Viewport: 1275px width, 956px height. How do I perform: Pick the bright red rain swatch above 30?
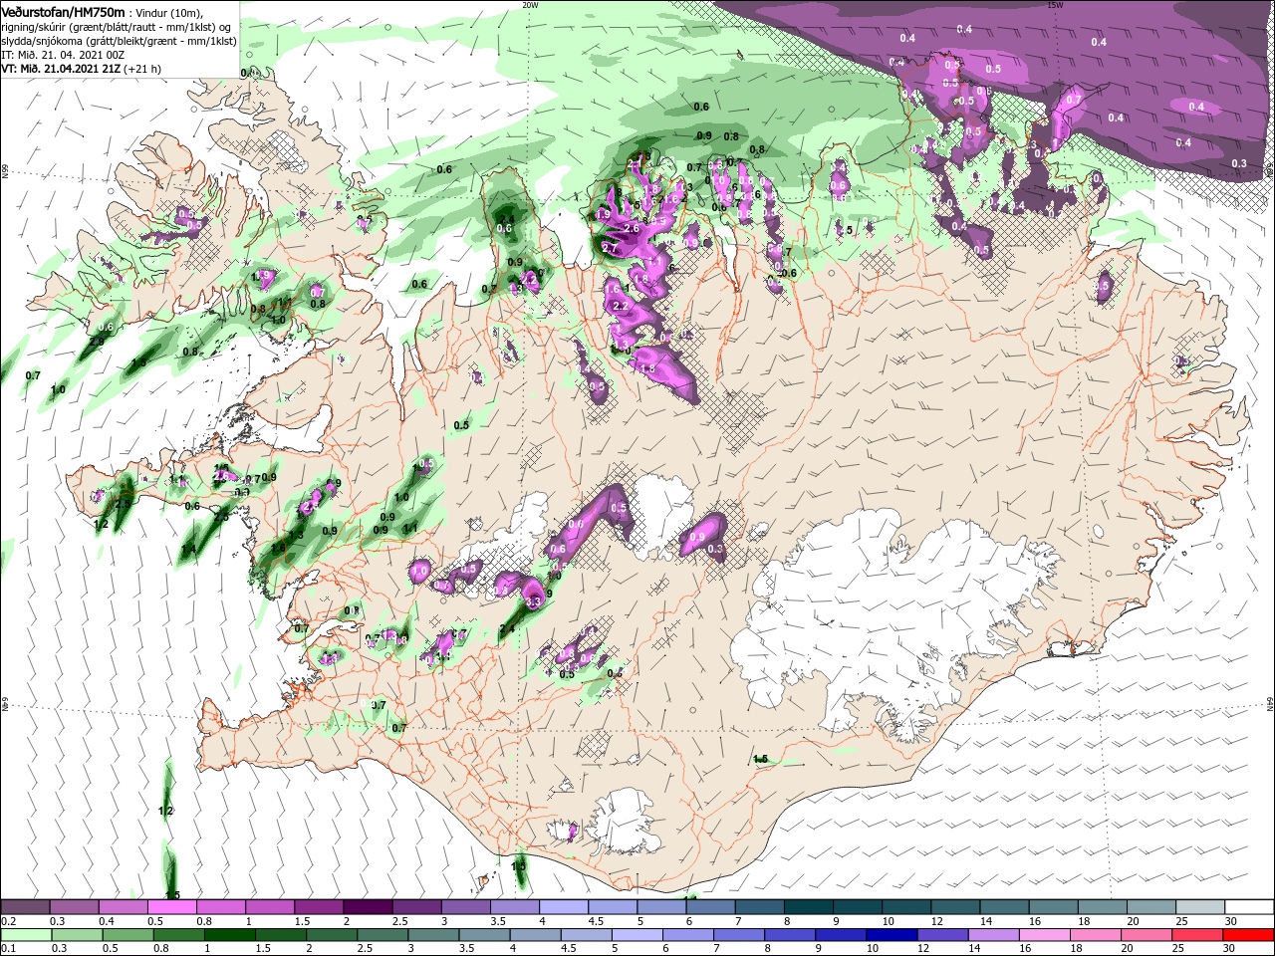tap(1248, 935)
